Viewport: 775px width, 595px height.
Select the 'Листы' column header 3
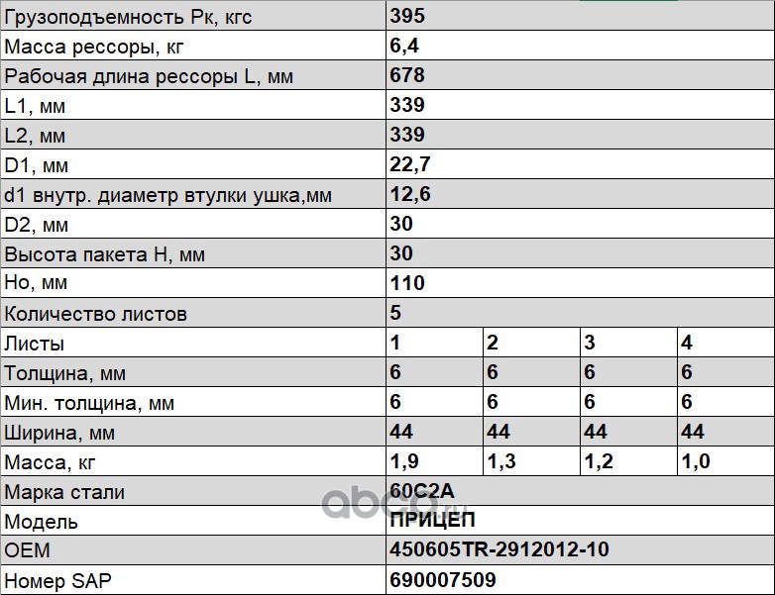(x=590, y=343)
